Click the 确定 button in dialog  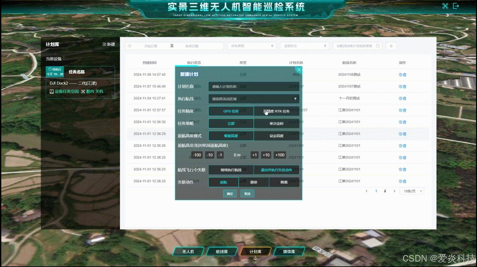pos(230,194)
